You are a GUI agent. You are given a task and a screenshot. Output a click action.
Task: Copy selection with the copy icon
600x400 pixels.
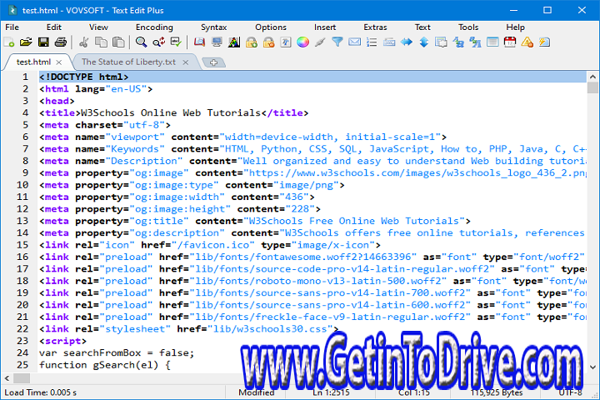click(101, 42)
